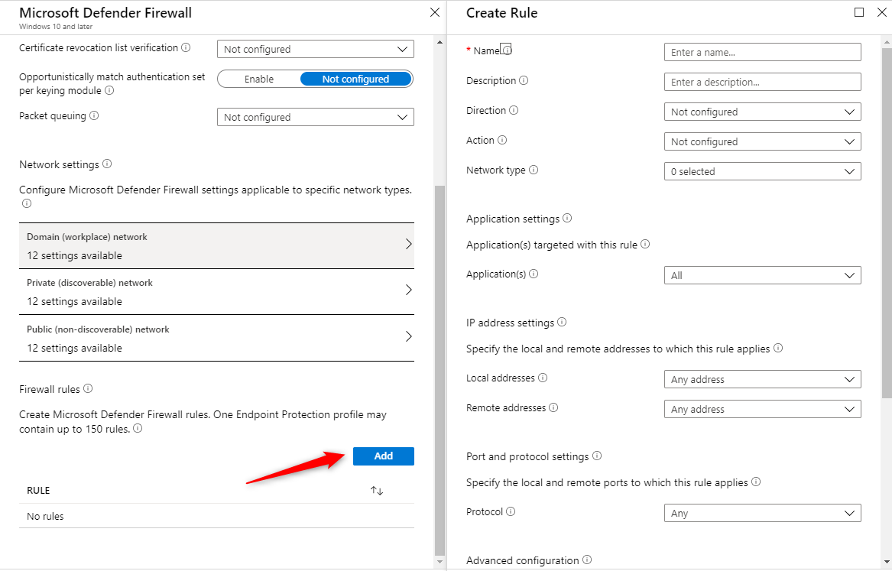Open the Protocol dropdown showing Any
Image resolution: width=892 pixels, height=571 pixels.
(x=762, y=513)
